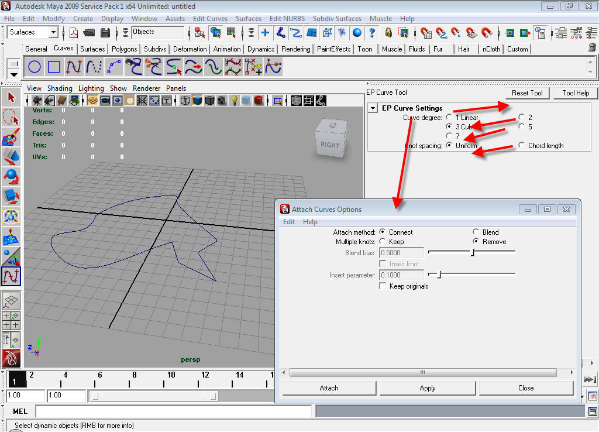This screenshot has height=432, width=599.
Task: Click Select by component type icon
Action: pos(232,33)
